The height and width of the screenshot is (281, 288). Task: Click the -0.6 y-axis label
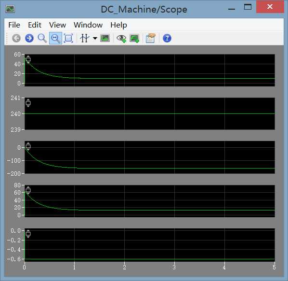14,259
